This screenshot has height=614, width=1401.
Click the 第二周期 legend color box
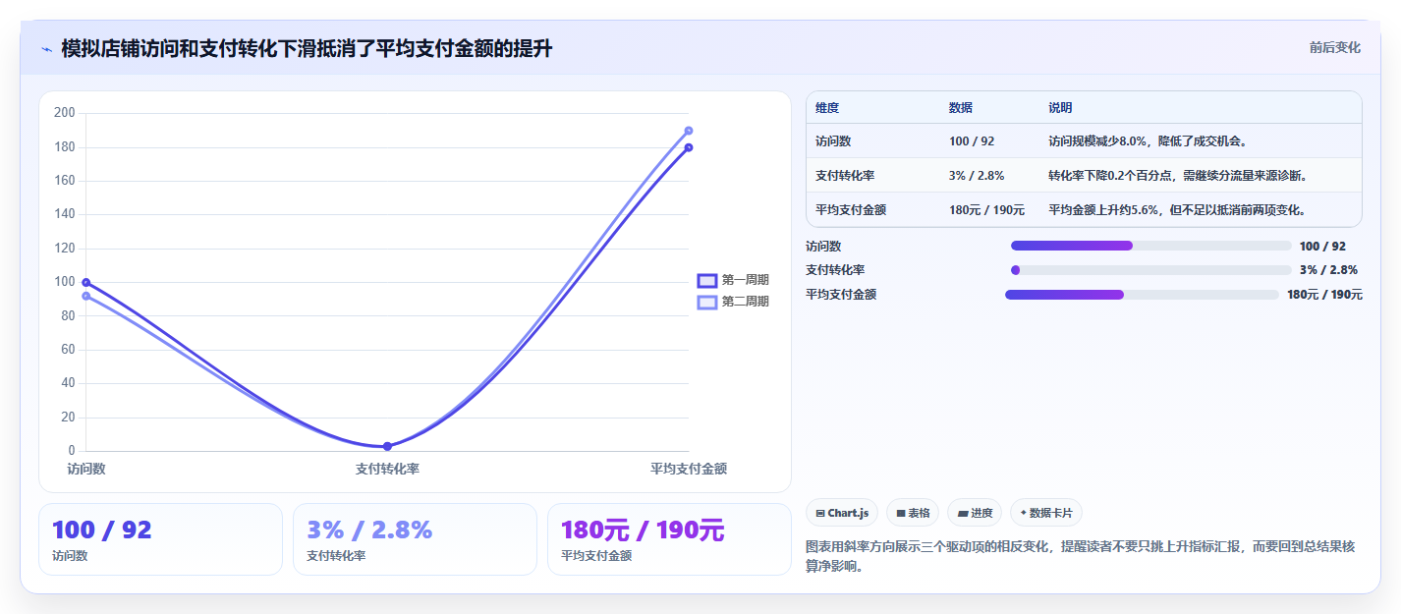pyautogui.click(x=706, y=302)
